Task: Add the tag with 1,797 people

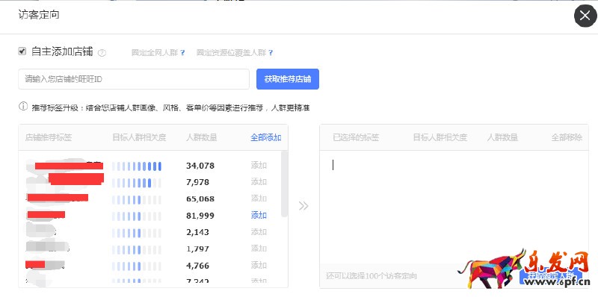Action: [x=259, y=248]
